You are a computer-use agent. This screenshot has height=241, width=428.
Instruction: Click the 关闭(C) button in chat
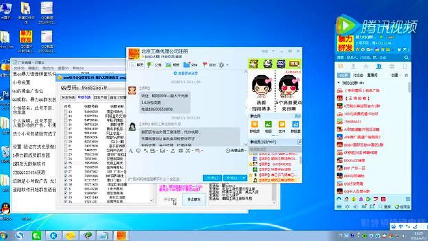[x=212, y=178]
